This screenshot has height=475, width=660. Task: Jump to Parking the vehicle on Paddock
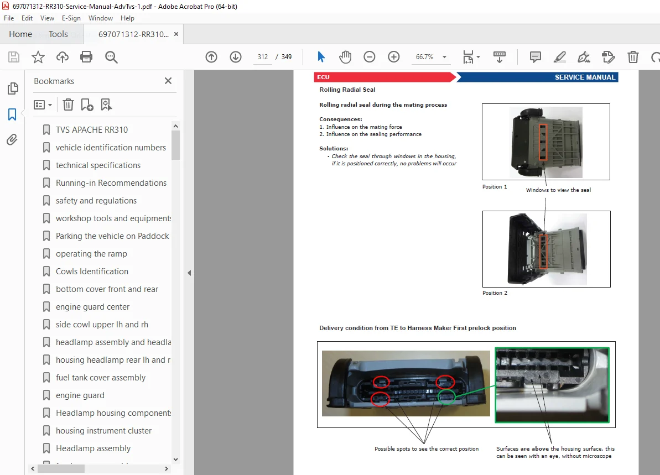(112, 236)
